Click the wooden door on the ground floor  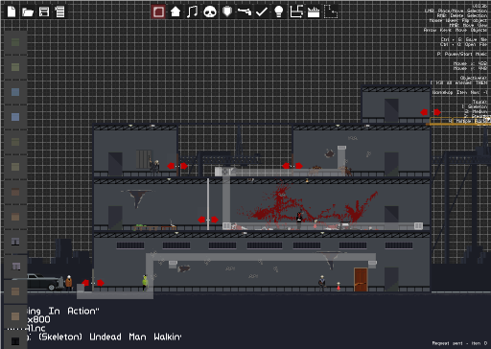[361, 280]
